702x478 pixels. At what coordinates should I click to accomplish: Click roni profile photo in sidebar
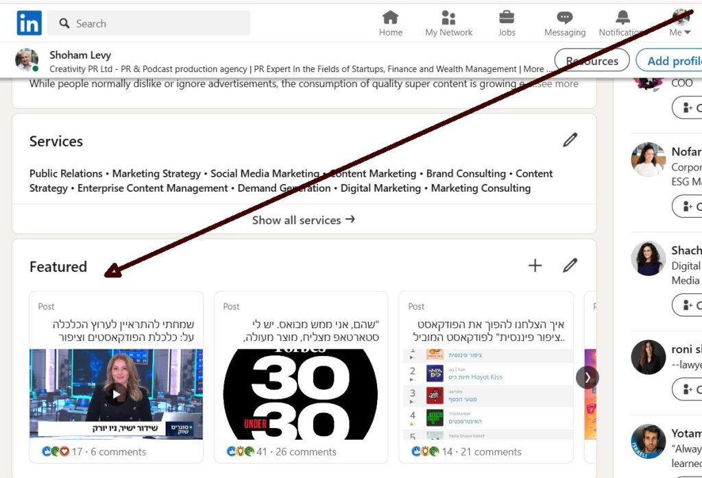649,357
